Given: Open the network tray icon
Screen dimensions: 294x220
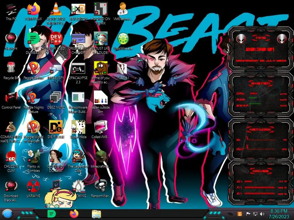Looking at the screenshot, I should click(x=255, y=214).
